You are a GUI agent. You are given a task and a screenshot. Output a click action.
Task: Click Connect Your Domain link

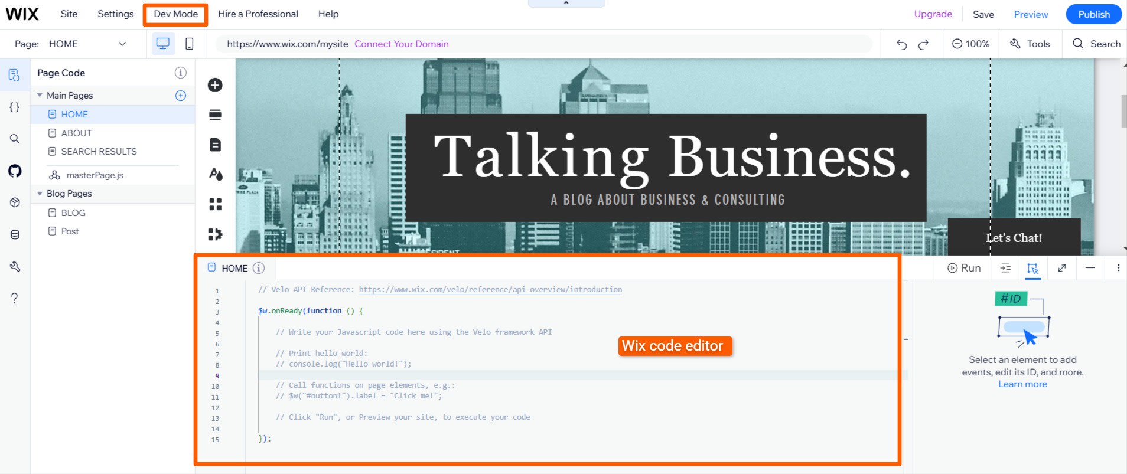402,44
